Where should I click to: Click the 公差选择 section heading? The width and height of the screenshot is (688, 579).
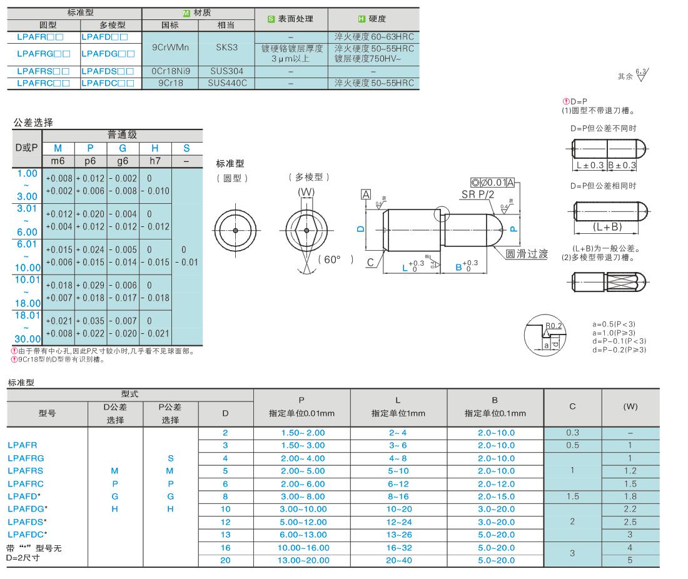pos(33,123)
